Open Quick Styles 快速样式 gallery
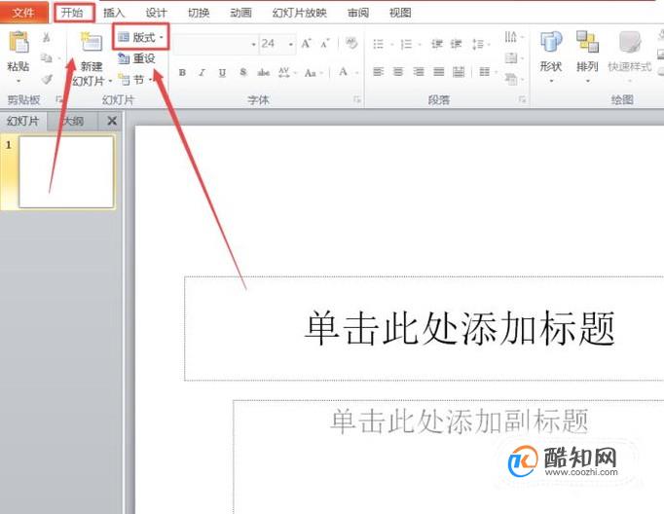Screen dimensions: 664x514 630,56
